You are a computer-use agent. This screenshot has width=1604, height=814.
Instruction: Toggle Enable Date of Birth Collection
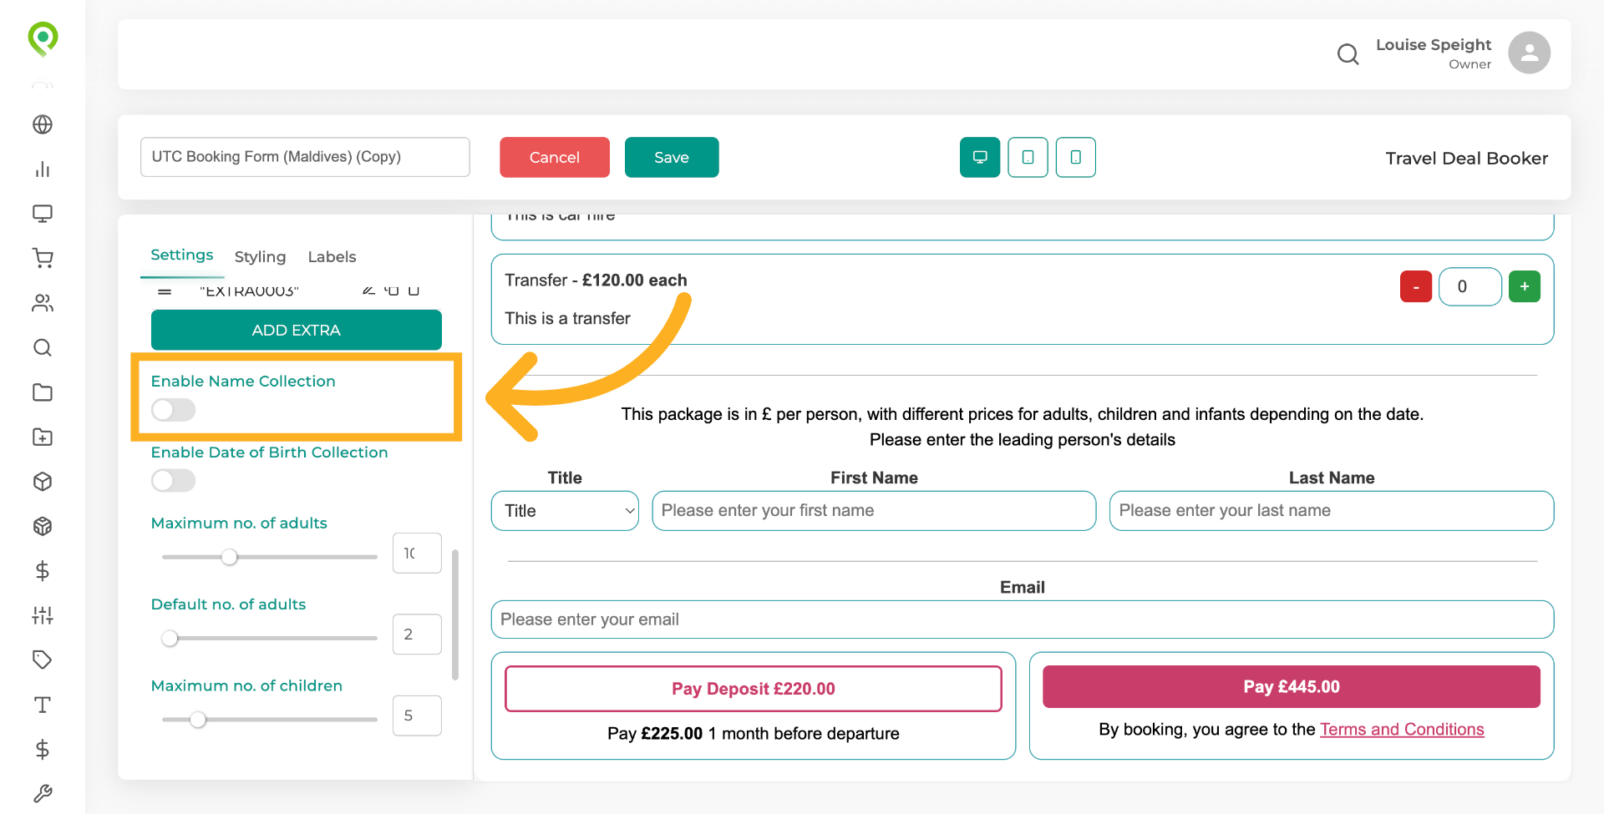pyautogui.click(x=173, y=480)
